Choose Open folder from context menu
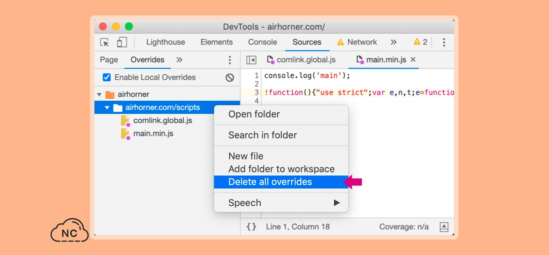Image resolution: width=549 pixels, height=255 pixels. (281, 114)
